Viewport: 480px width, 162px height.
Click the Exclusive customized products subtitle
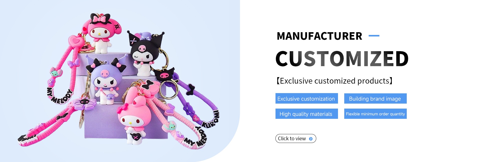[x=334, y=81]
